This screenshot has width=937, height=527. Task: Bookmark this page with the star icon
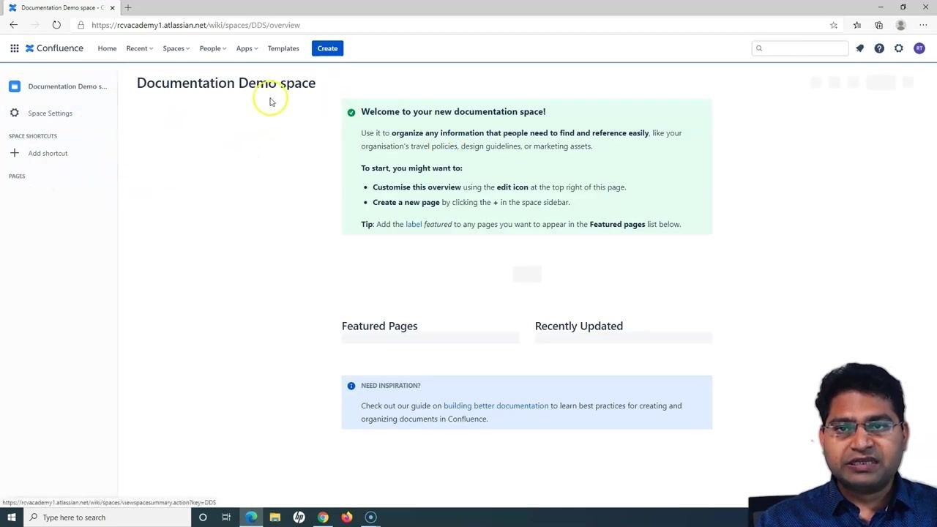click(834, 25)
